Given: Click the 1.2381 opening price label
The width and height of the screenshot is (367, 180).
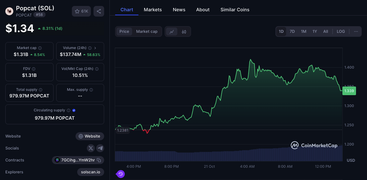Looking at the screenshot, I should coord(123,131).
